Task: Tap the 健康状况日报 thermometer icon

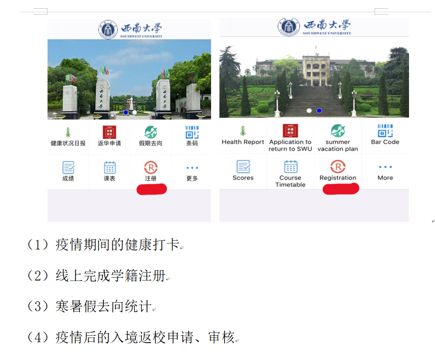Action: click(x=68, y=133)
